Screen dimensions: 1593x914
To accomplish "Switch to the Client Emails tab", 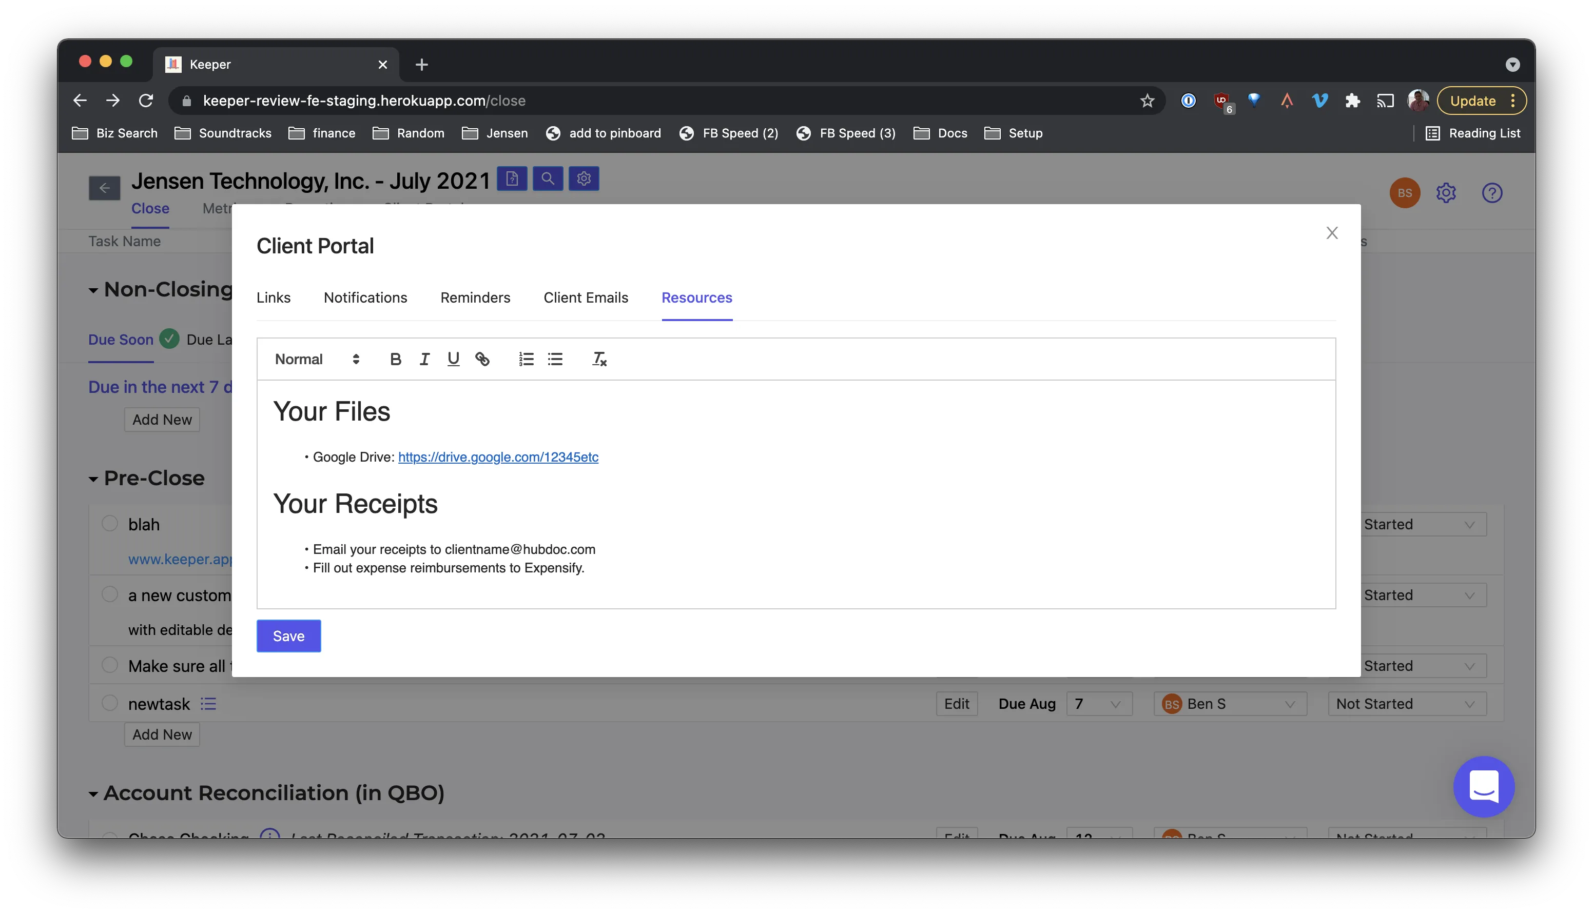I will (x=586, y=297).
